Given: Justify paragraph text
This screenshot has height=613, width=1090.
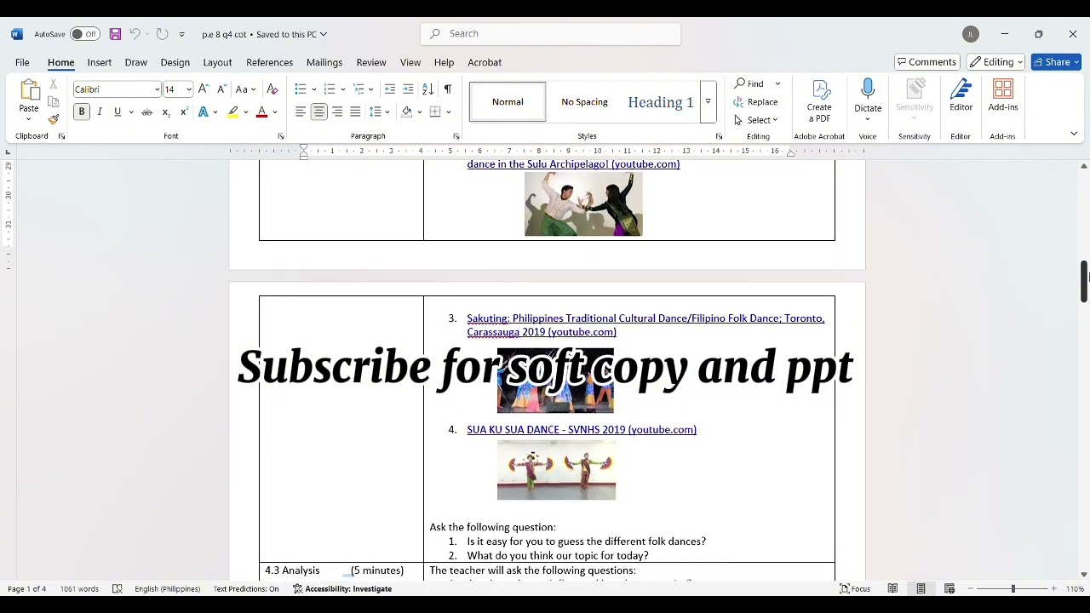Looking at the screenshot, I should (355, 112).
